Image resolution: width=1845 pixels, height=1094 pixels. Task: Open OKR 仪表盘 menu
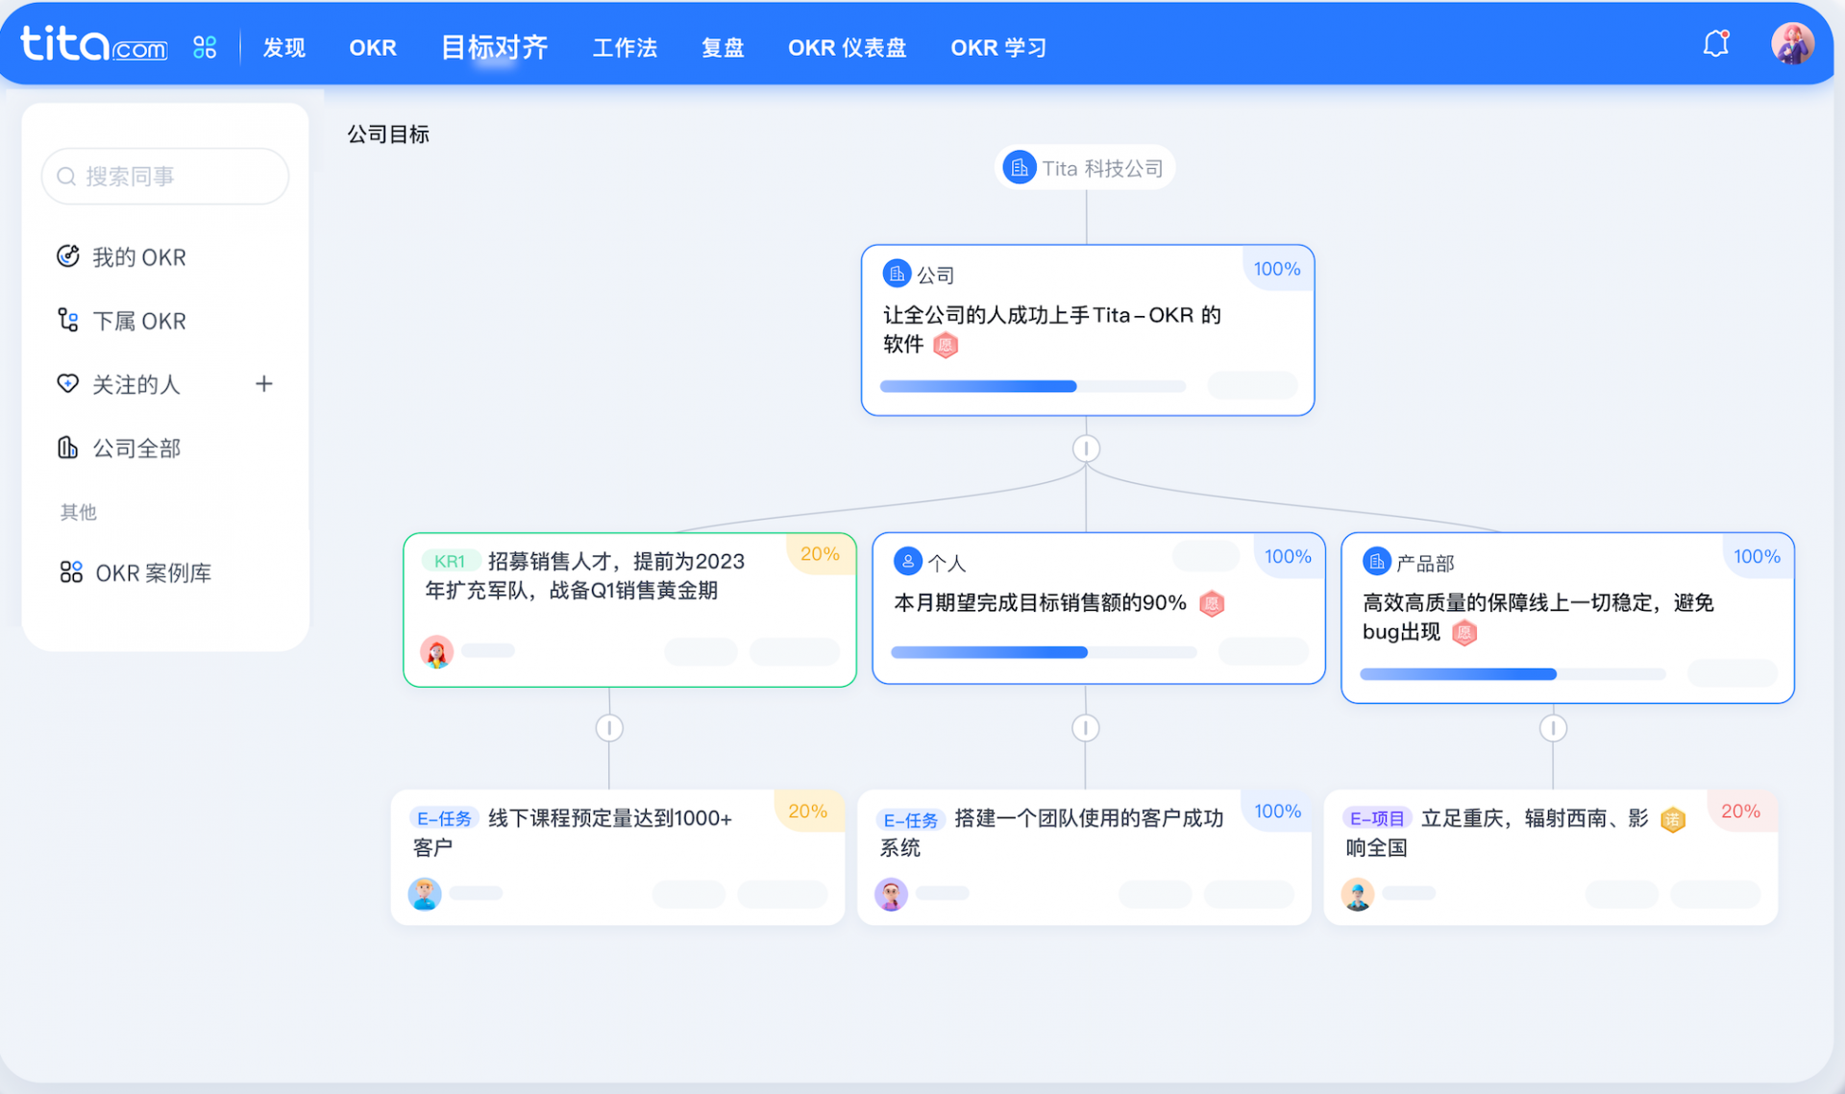point(848,48)
